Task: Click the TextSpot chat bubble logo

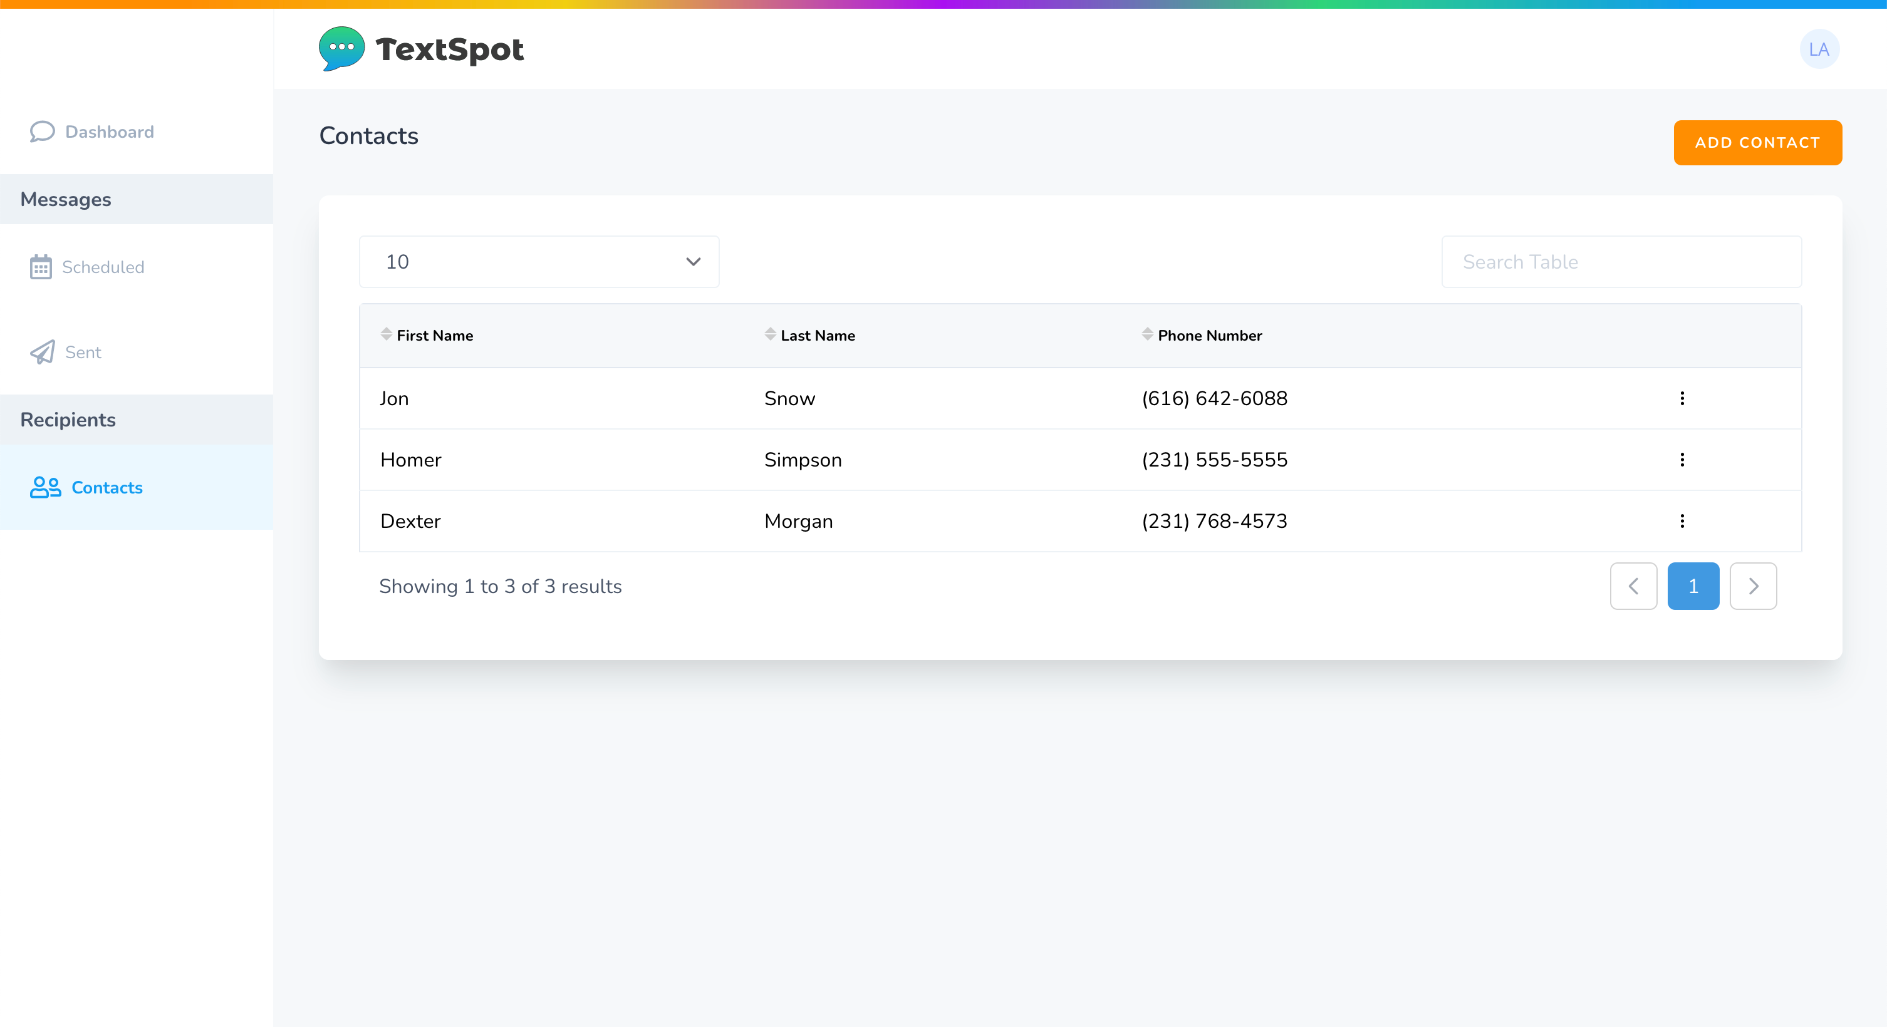Action: (341, 48)
